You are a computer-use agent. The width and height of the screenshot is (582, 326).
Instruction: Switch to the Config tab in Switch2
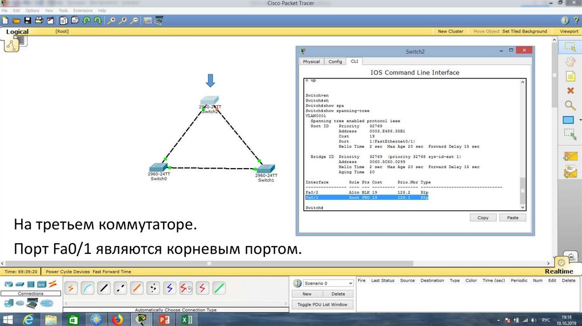335,61
